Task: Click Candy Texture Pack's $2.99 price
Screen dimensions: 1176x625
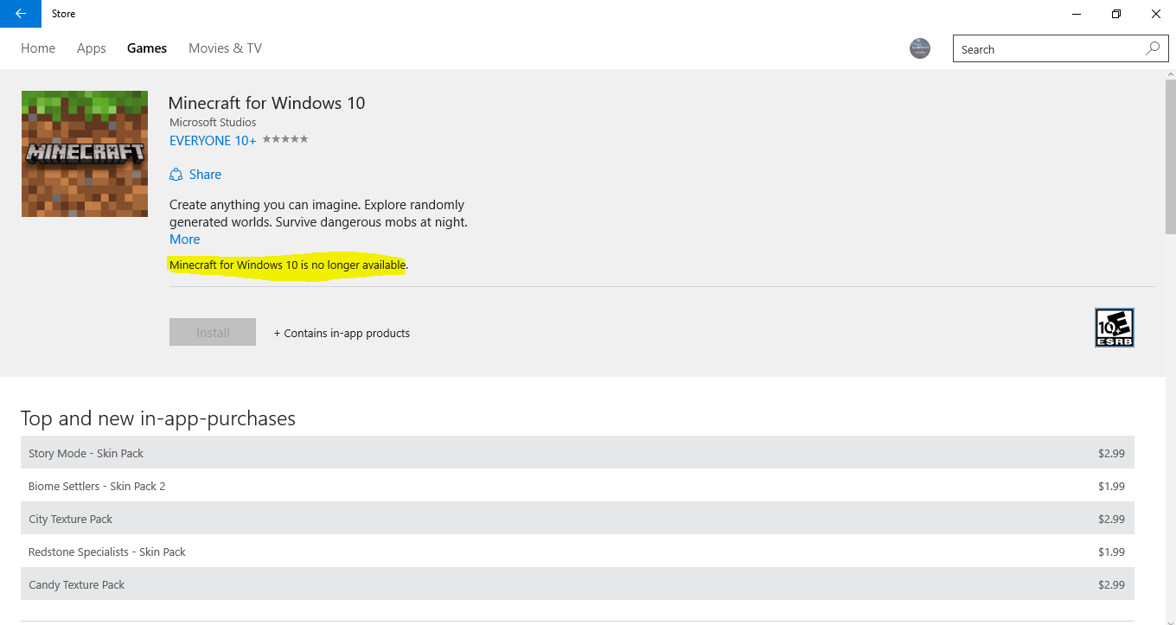Action: (1111, 584)
